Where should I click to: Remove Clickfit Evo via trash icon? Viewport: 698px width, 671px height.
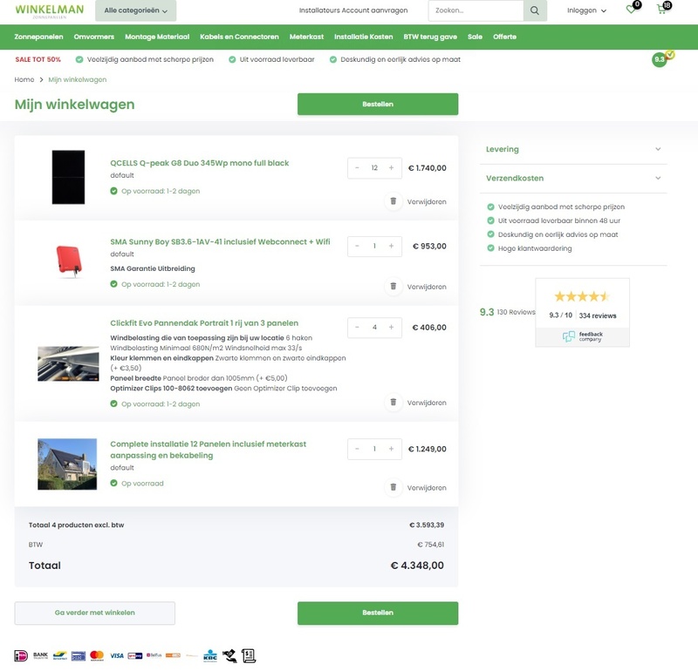[x=393, y=403]
